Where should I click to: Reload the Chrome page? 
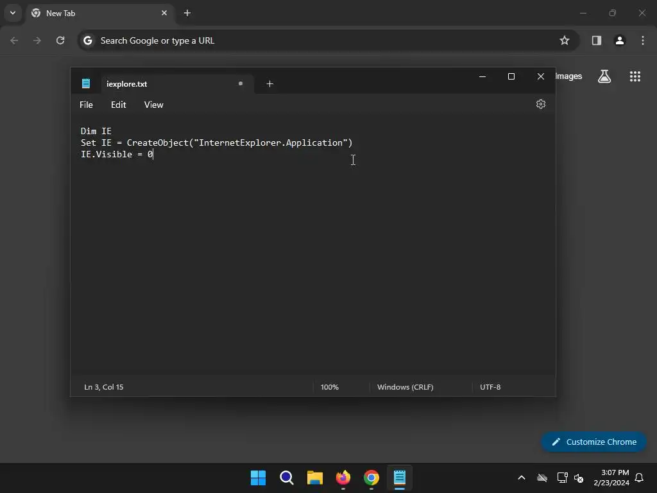[x=60, y=40]
